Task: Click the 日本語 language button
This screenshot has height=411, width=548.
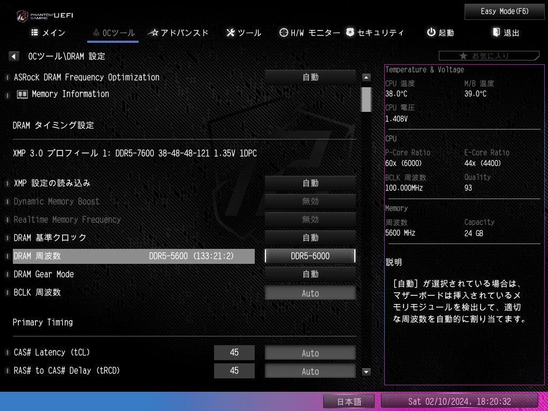Action: [349, 401]
